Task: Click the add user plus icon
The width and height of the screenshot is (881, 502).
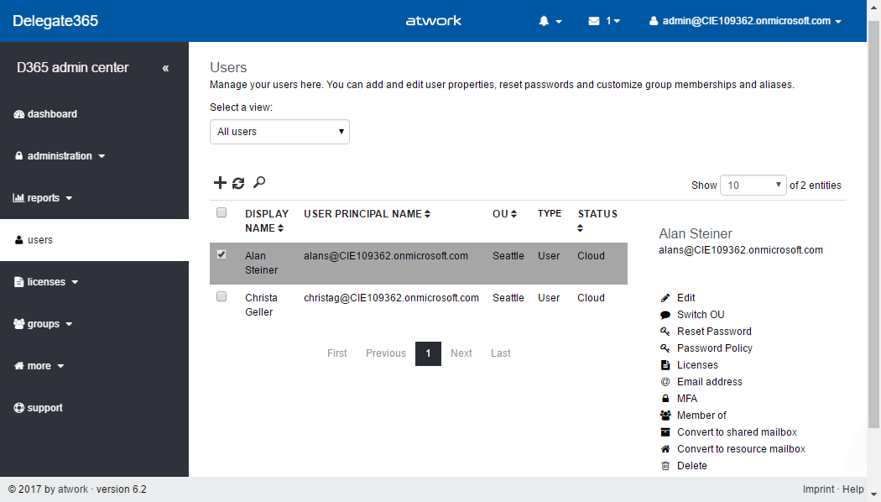Action: (220, 183)
